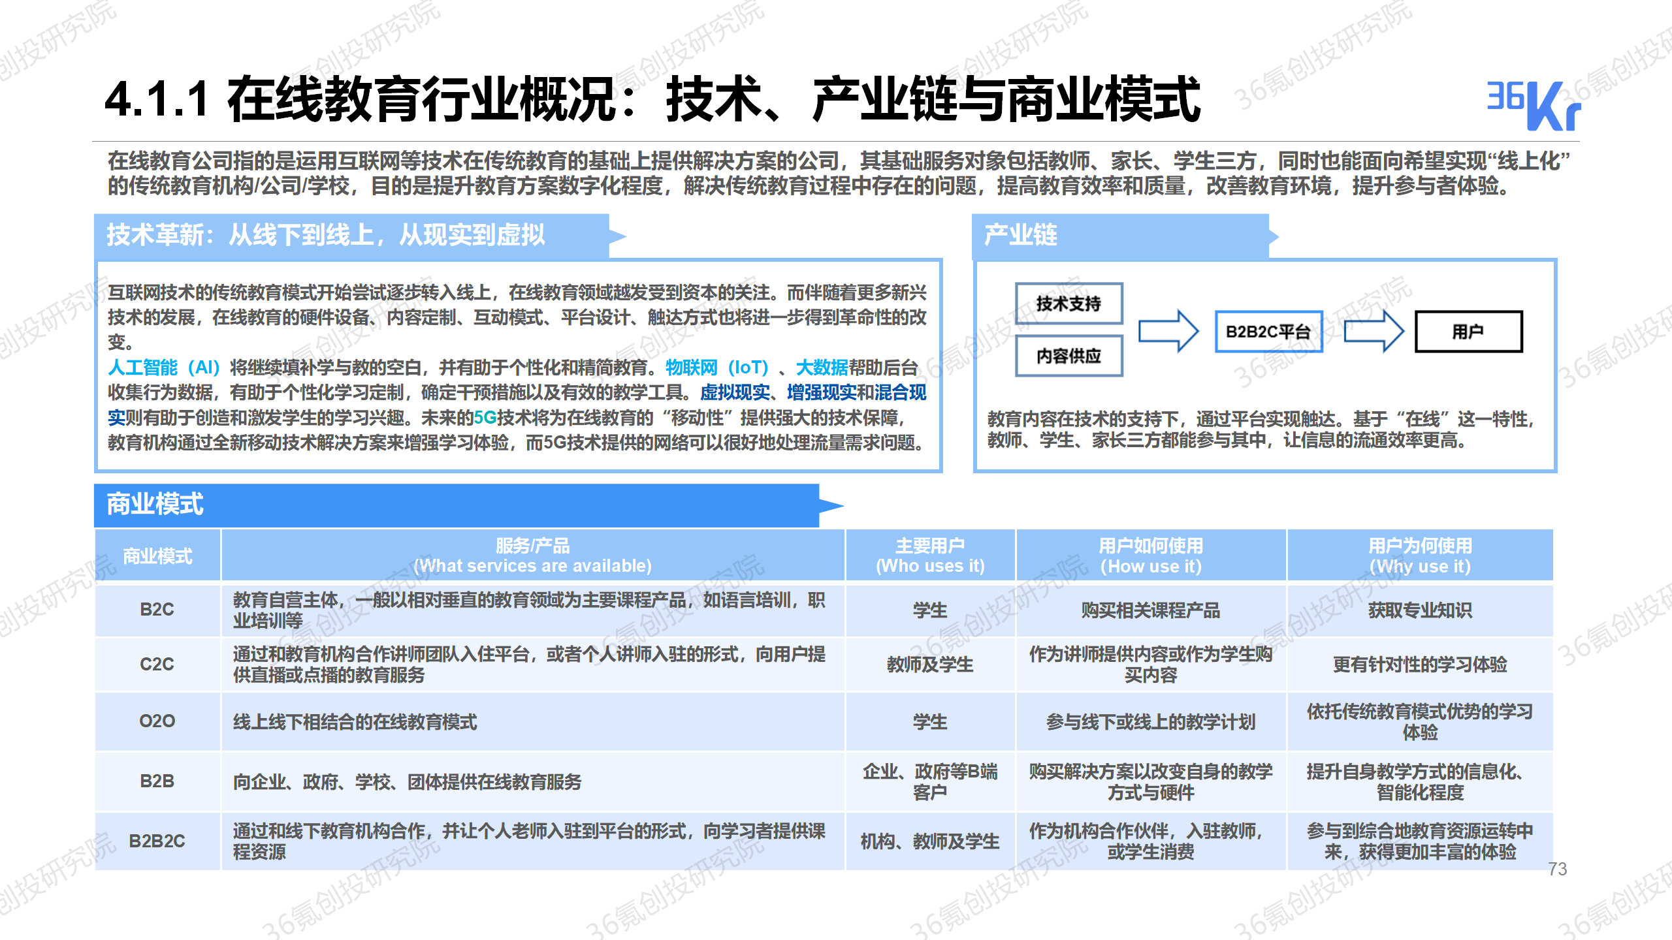Viewport: 1672px width, 940px height.
Task: Click the 作为机构合作伙伴 cell
Action: point(1151,841)
